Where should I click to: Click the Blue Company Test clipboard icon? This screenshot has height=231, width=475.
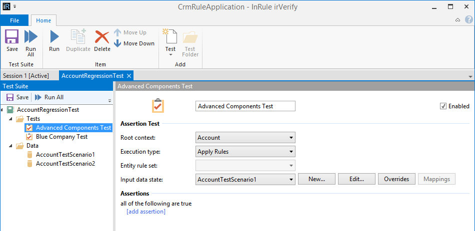click(x=29, y=137)
